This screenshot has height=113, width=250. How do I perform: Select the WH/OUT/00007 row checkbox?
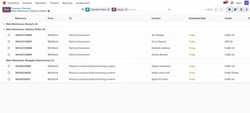[x=4, y=41]
